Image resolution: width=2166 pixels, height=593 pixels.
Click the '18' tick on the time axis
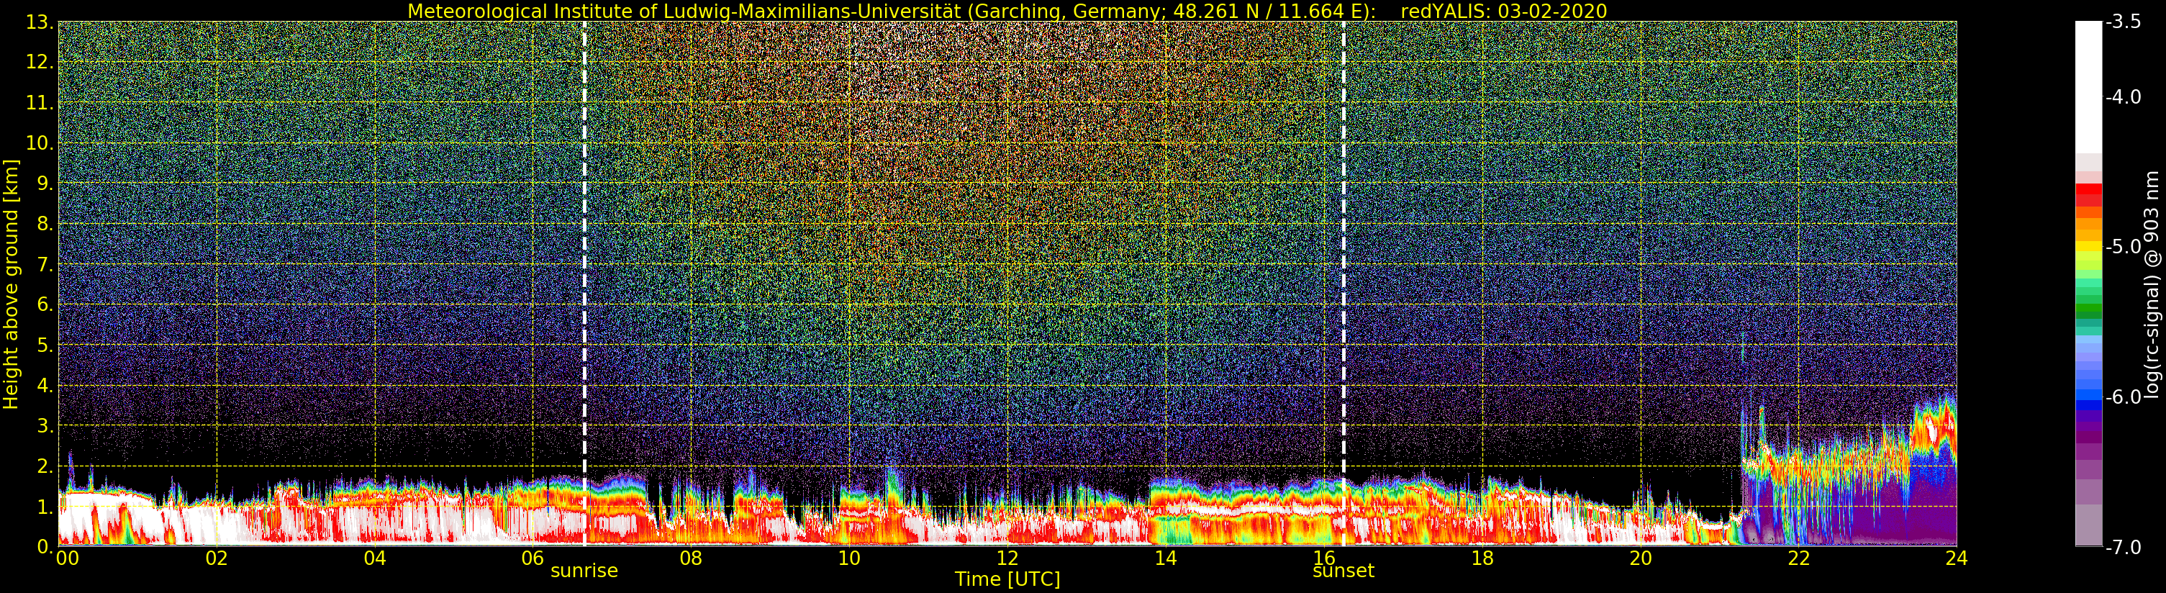point(1482,558)
